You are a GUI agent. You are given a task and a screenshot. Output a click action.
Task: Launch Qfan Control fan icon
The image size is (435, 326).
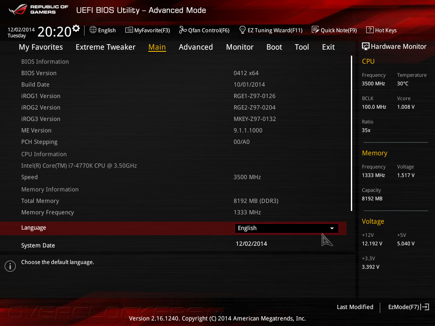(x=183, y=30)
